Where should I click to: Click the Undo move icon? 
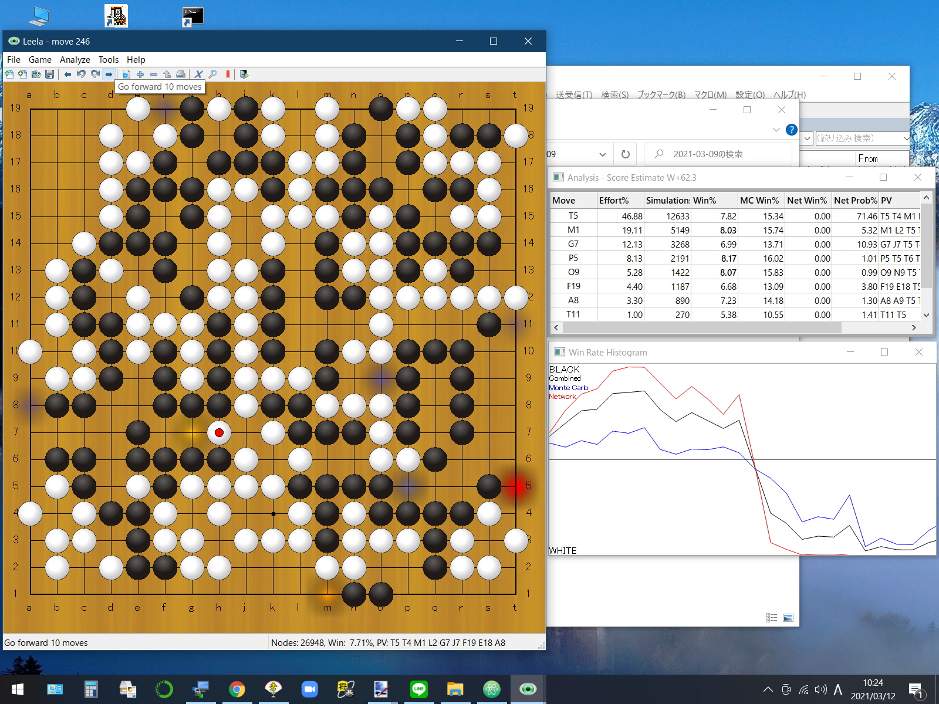[x=81, y=74]
